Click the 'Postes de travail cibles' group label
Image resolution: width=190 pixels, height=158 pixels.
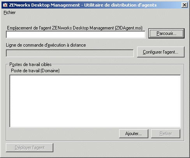pyautogui.click(x=30, y=64)
